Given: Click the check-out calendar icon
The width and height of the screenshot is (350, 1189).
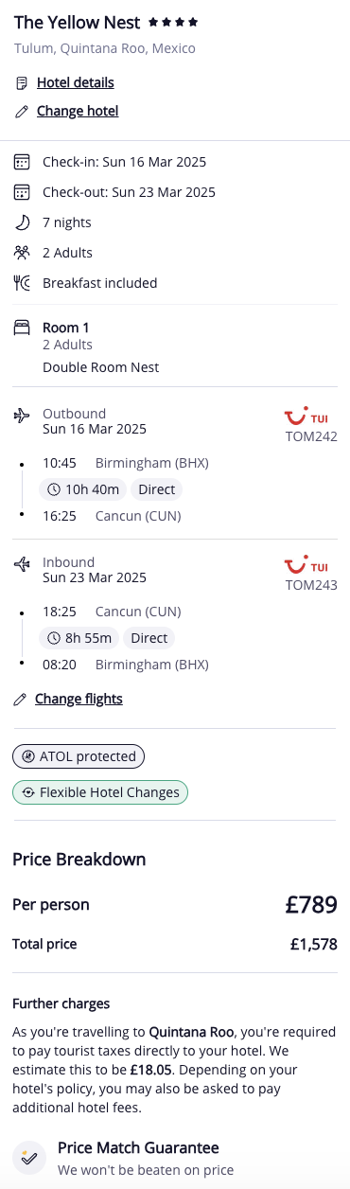Looking at the screenshot, I should pos(22,192).
